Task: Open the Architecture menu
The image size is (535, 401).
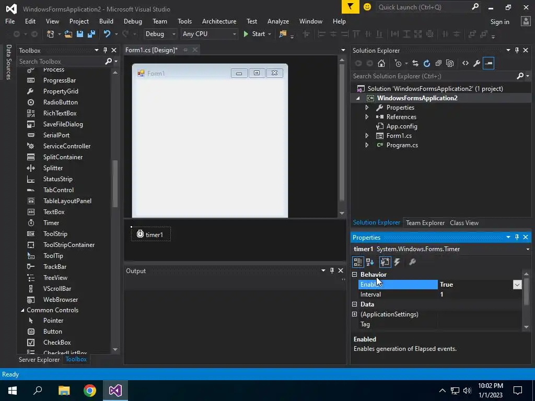Action: pyautogui.click(x=219, y=21)
